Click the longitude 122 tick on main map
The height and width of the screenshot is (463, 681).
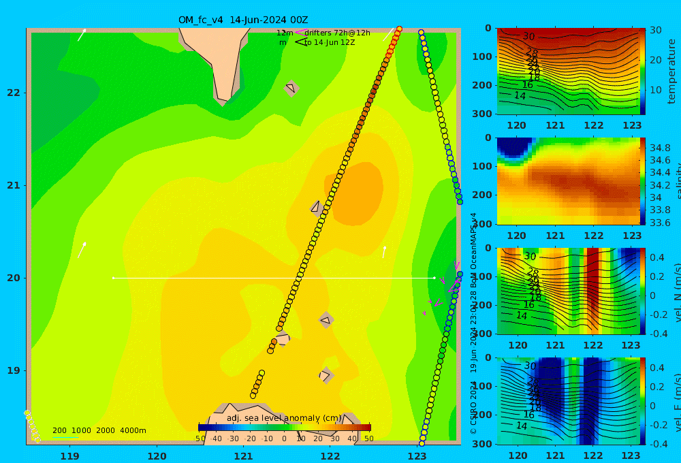click(x=330, y=456)
